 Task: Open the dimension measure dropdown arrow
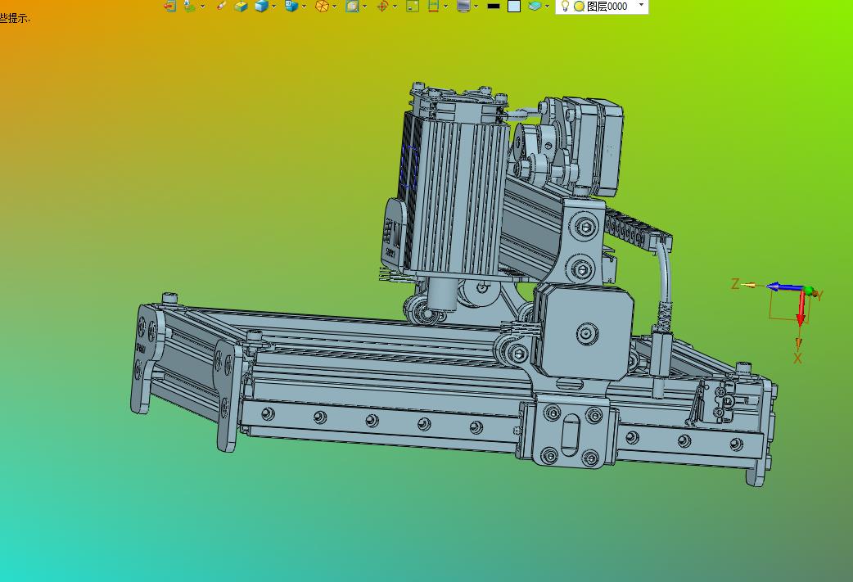[445, 6]
